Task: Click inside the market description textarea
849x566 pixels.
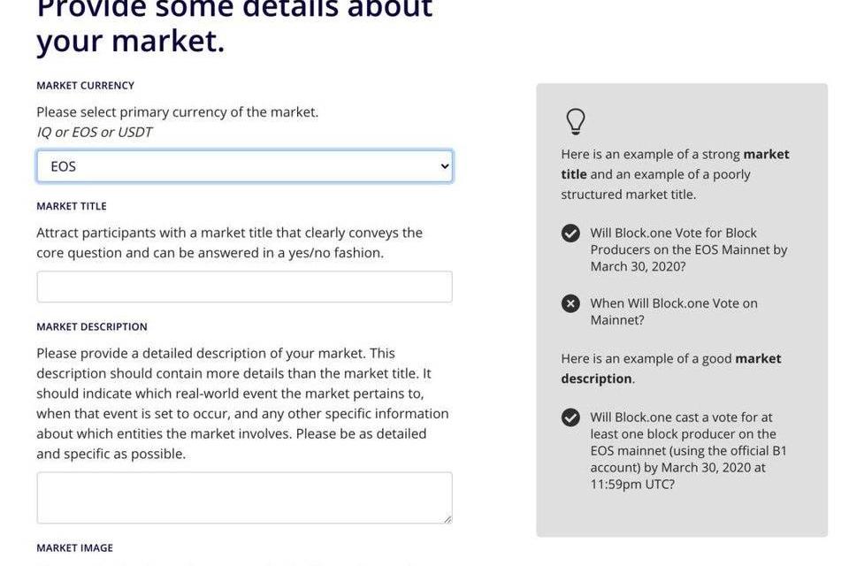Action: pos(244,497)
